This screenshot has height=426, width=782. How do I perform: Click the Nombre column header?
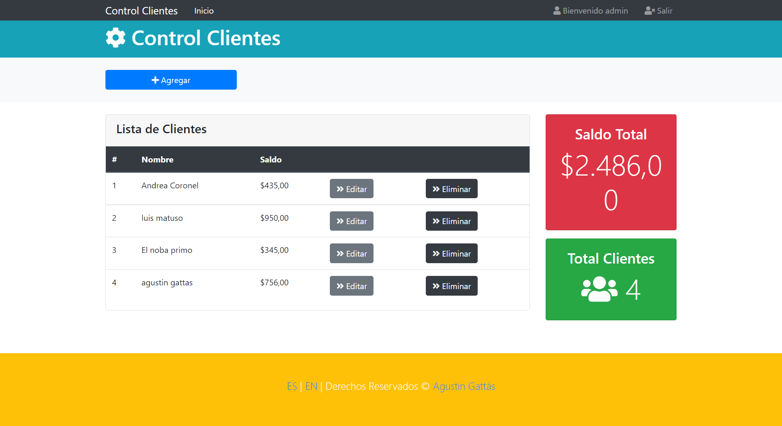pos(157,160)
